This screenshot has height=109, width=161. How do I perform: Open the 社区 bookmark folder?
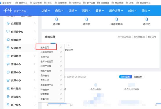[x=48, y=3]
